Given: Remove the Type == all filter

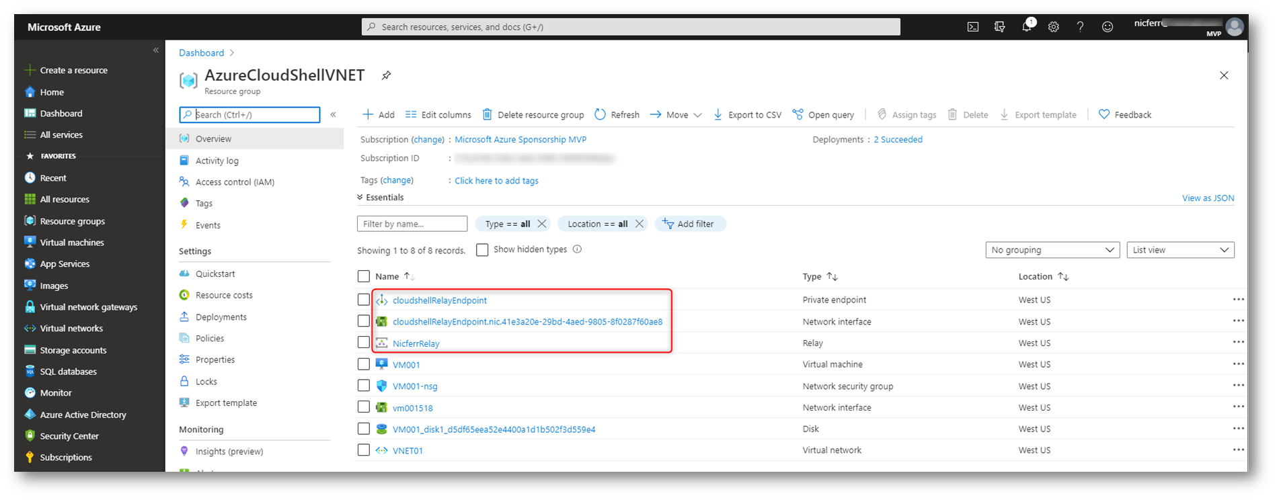Looking at the screenshot, I should point(542,224).
